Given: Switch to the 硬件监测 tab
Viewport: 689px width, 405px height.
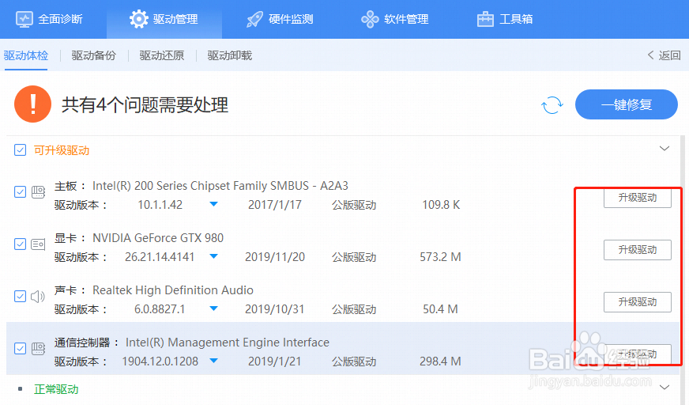Looking at the screenshot, I should (280, 19).
